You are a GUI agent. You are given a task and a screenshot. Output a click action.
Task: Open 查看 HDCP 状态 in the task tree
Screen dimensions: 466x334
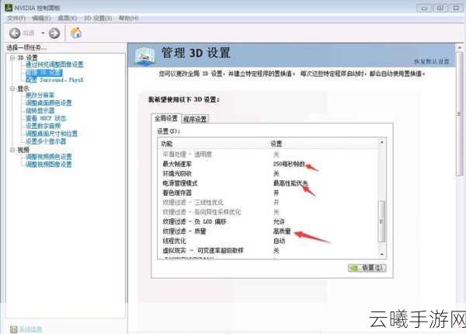point(46,118)
